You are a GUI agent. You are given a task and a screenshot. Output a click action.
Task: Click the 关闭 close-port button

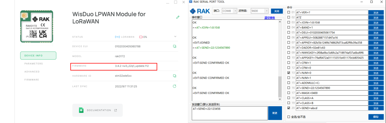tap(277, 11)
